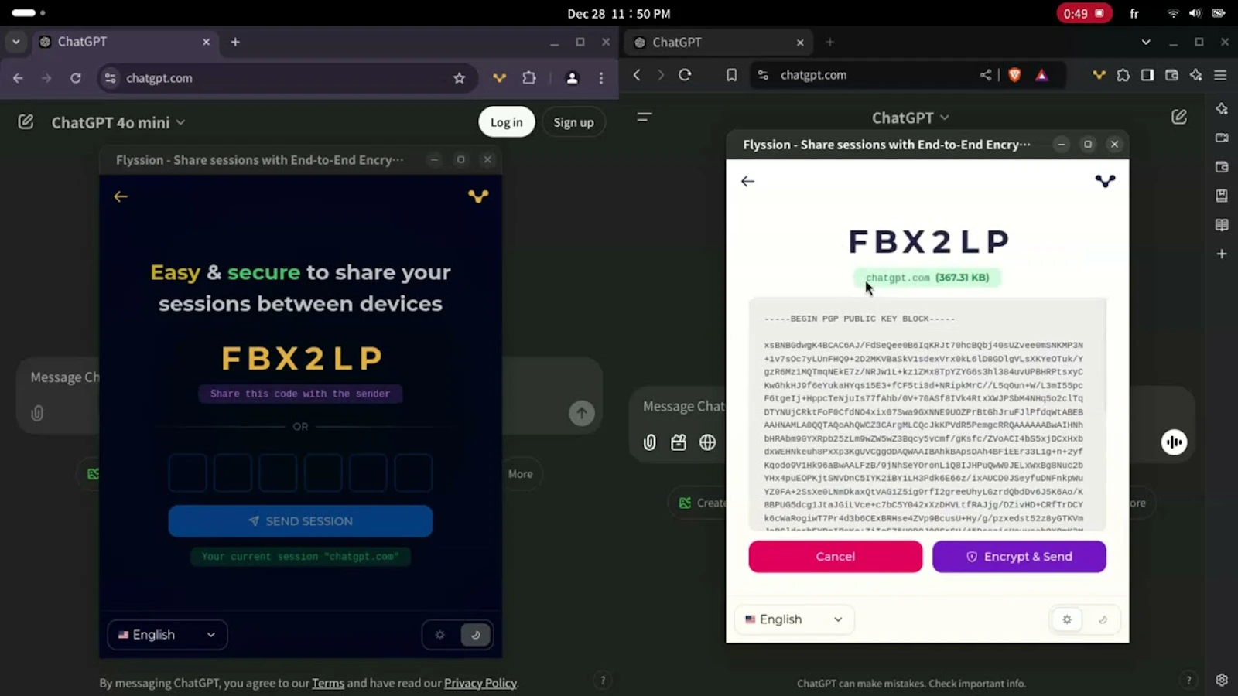Screen dimensions: 1238x696
Task: Open Flyssion extension in left browser toolbar
Action: [499, 78]
